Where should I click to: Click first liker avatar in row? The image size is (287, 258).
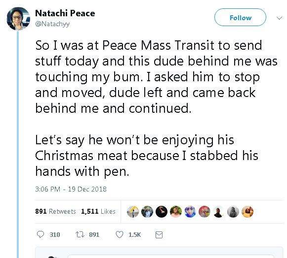(x=133, y=212)
